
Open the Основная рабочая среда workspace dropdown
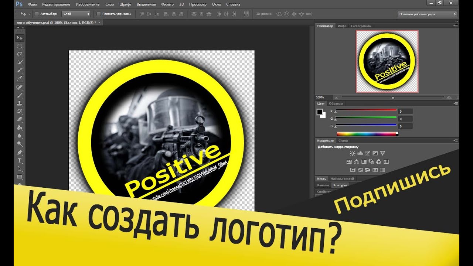428,14
